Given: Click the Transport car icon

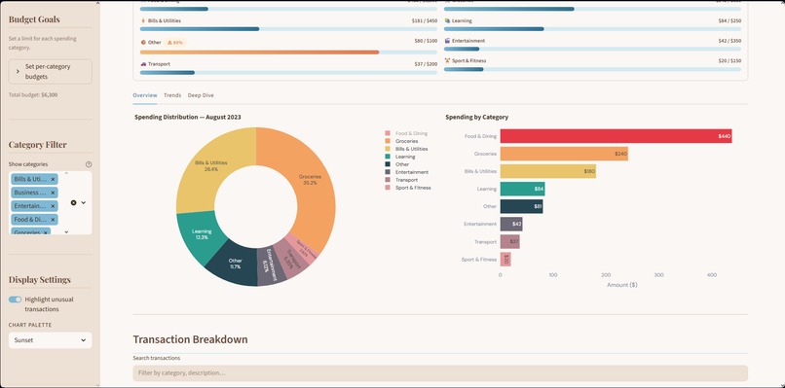Looking at the screenshot, I should [x=143, y=64].
